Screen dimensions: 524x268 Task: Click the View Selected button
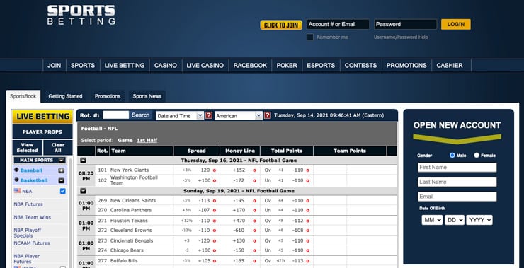[28, 148]
